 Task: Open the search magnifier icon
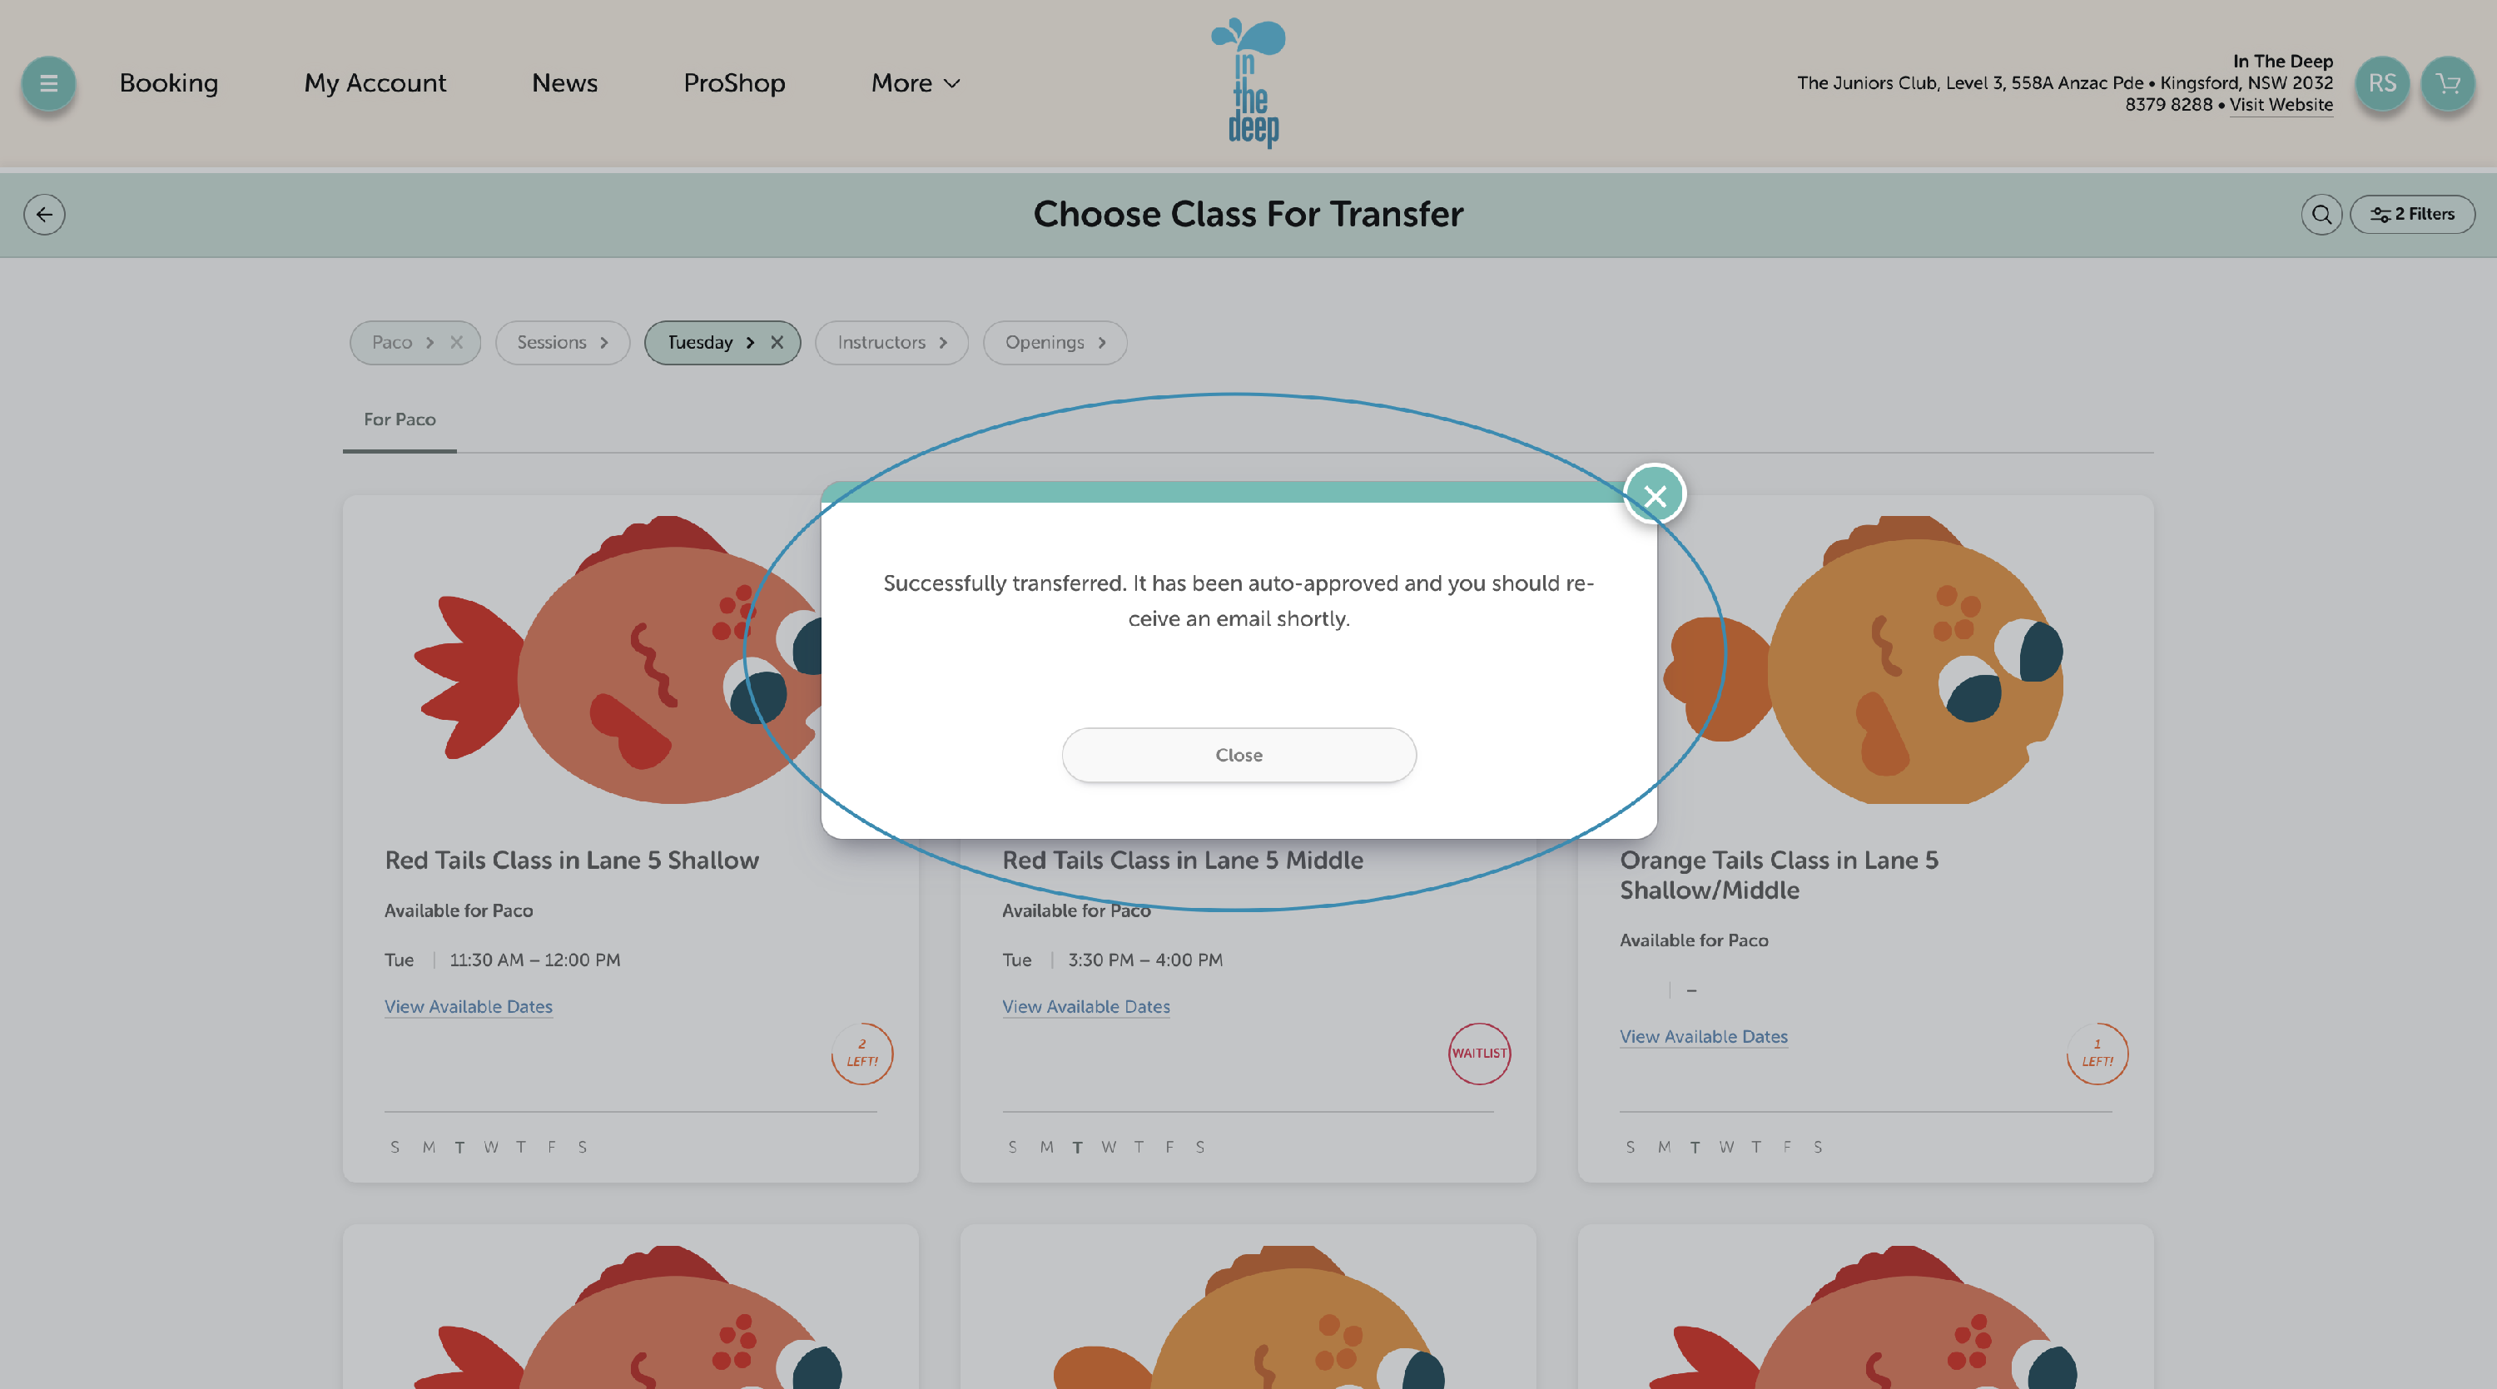coord(2321,214)
